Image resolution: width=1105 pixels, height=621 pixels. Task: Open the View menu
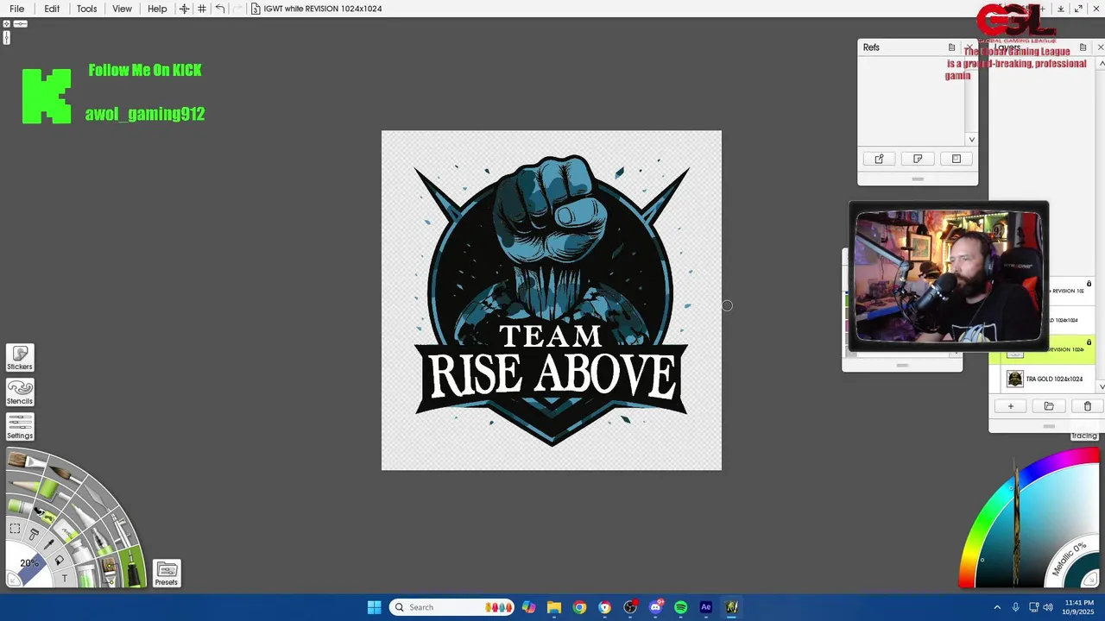click(123, 9)
